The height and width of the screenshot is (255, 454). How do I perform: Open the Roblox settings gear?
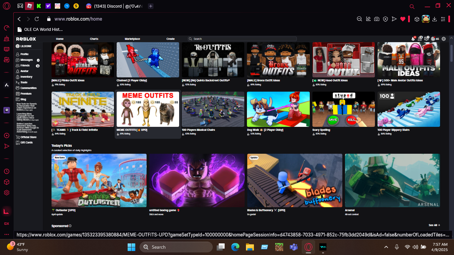(444, 39)
